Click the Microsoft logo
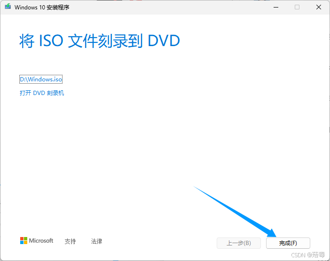The width and height of the screenshot is (330, 261). pos(37,241)
